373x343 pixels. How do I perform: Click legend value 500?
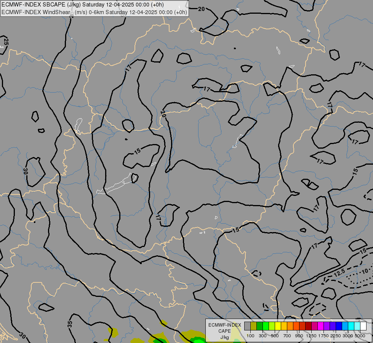tap(275, 336)
